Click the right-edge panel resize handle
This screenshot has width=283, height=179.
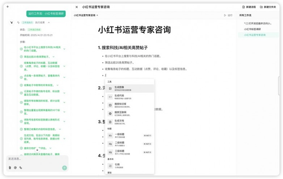click(x=279, y=86)
